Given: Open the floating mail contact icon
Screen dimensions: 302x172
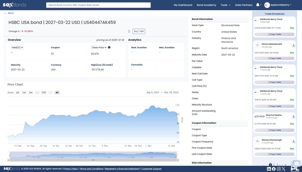Looking at the screenshot, I should click(x=297, y=163).
